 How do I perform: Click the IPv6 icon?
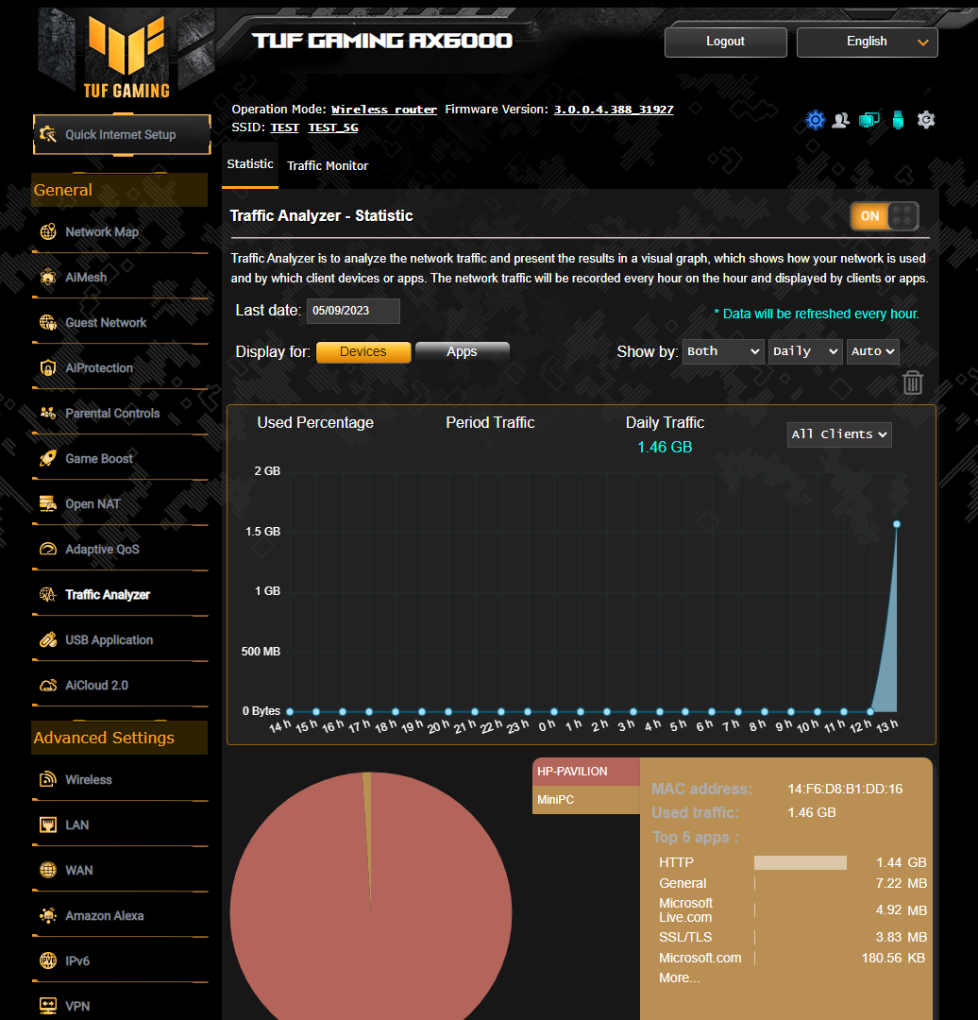pos(48,960)
